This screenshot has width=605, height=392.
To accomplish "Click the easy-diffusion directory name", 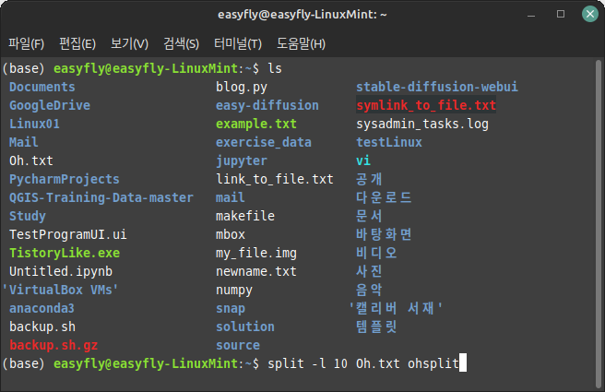I will tap(267, 105).
